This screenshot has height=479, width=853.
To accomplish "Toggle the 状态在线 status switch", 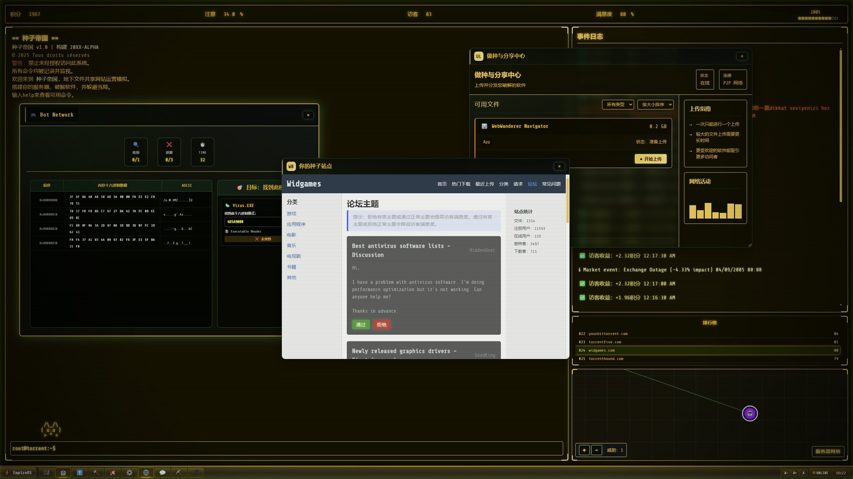I will coord(704,79).
